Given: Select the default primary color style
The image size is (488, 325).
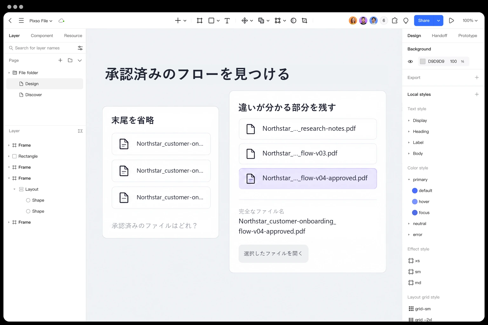Looking at the screenshot, I should [422, 191].
